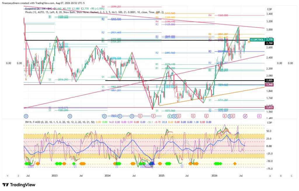
Task: Click the Ecopetrol SA symbol legend title
Action: click(x=38, y=9)
